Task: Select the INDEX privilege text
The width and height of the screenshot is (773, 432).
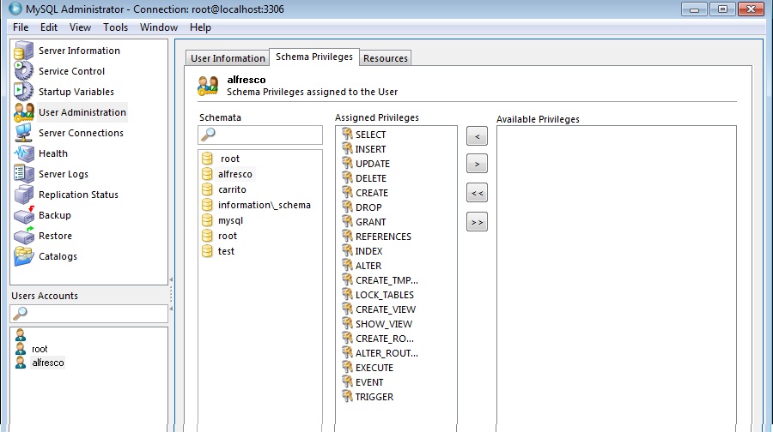Action: coord(368,251)
